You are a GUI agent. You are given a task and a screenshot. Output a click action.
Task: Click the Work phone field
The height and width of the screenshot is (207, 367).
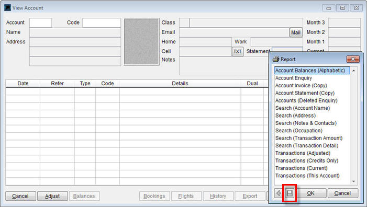coord(277,42)
